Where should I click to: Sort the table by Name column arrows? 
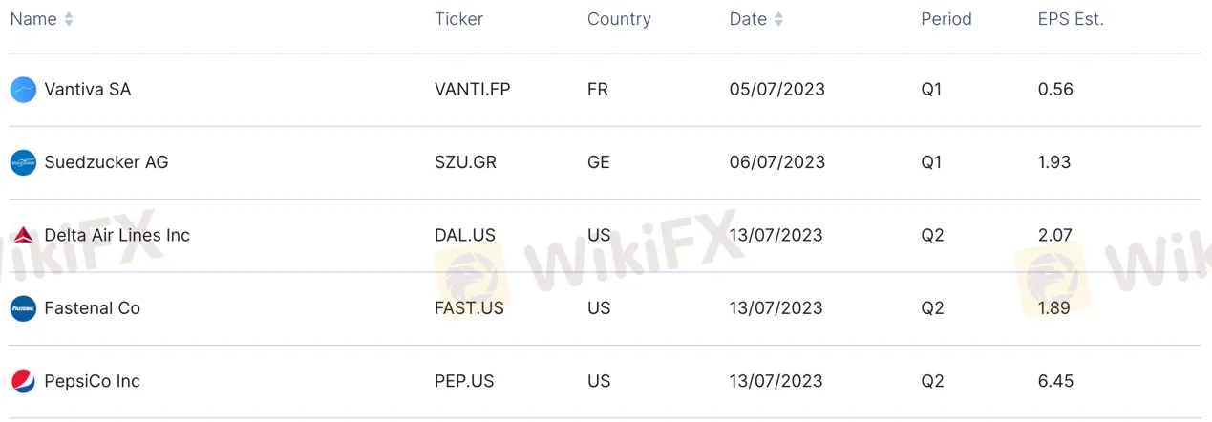(69, 19)
